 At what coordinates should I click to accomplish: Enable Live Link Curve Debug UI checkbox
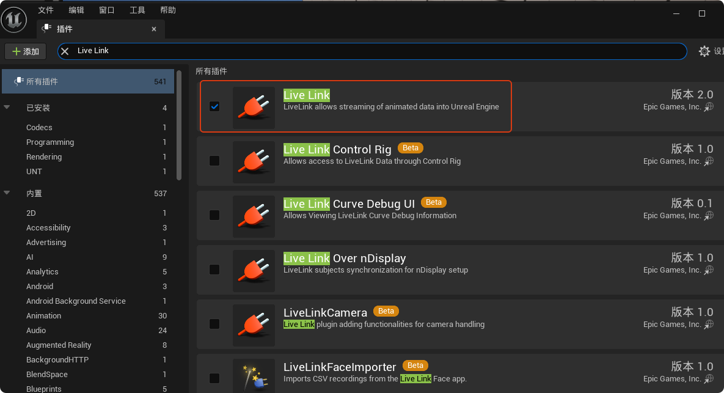click(214, 215)
